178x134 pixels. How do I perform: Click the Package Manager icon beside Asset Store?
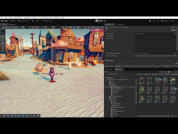[x=33, y=21]
